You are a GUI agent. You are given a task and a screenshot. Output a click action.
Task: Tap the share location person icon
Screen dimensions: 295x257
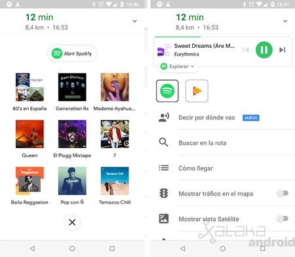click(164, 117)
